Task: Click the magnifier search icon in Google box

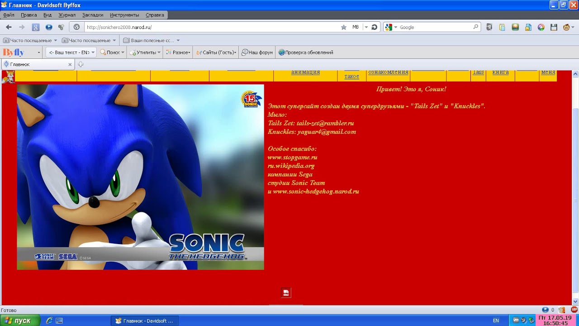Action: tap(475, 27)
